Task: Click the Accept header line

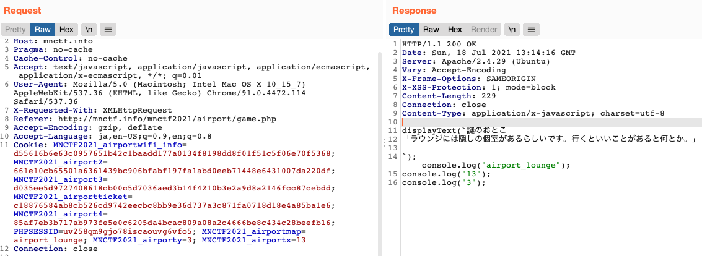Action: pos(191,71)
